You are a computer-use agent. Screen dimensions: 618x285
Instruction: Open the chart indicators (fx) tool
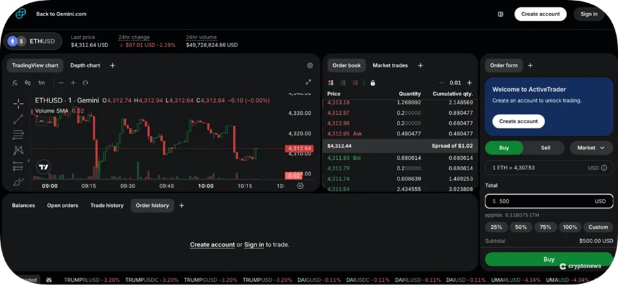coord(15,83)
